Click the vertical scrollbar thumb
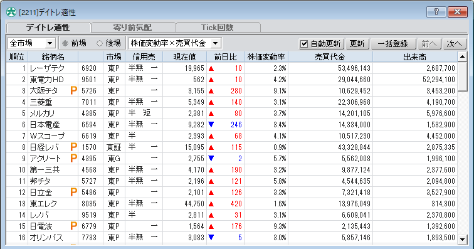This screenshot has height=249, width=474. click(462, 77)
